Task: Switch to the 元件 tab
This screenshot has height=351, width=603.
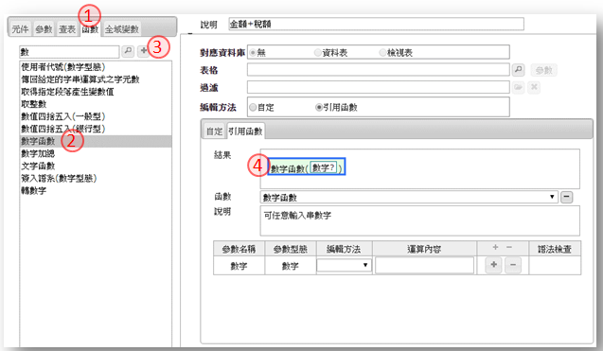Action: click(x=21, y=29)
